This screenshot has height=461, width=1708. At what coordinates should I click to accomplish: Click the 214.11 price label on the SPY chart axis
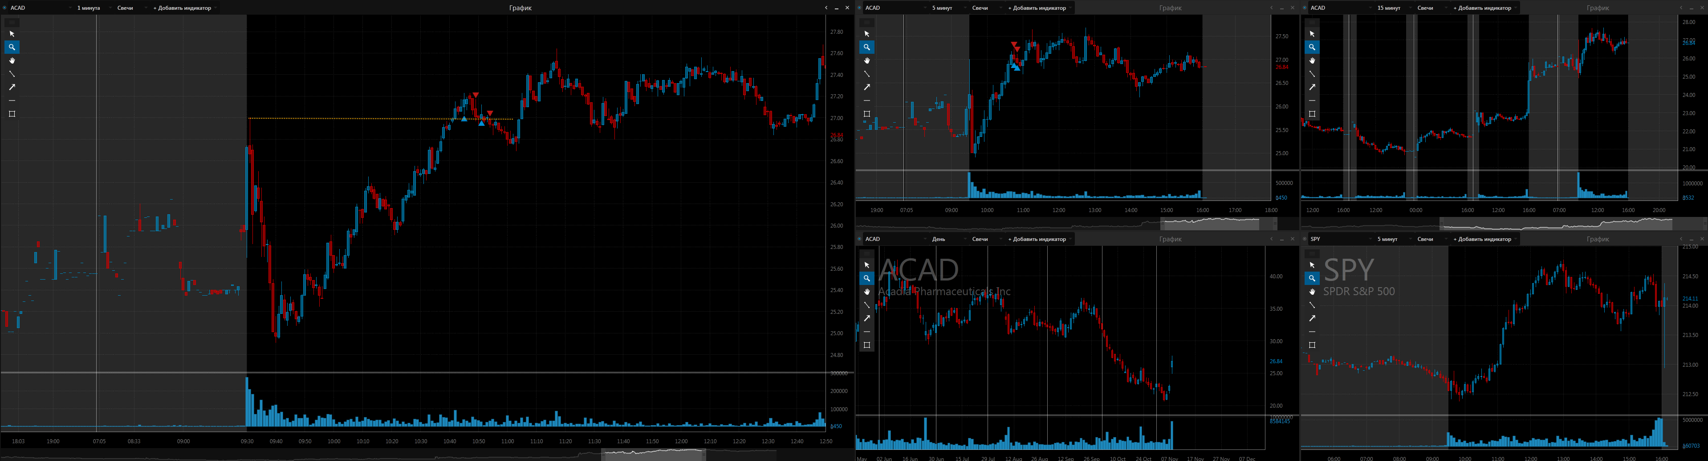pos(1690,299)
